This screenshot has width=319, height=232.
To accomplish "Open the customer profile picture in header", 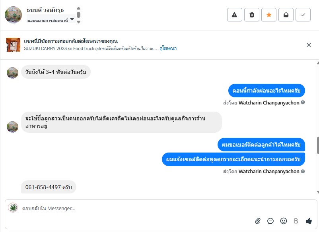I will coord(13,15).
